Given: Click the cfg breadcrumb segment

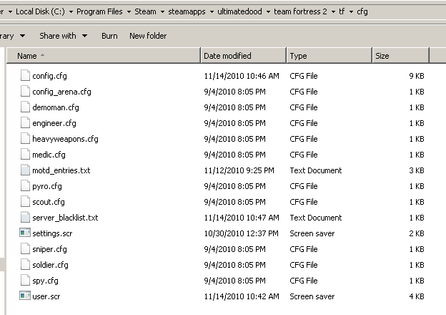Looking at the screenshot, I should pyautogui.click(x=362, y=11).
